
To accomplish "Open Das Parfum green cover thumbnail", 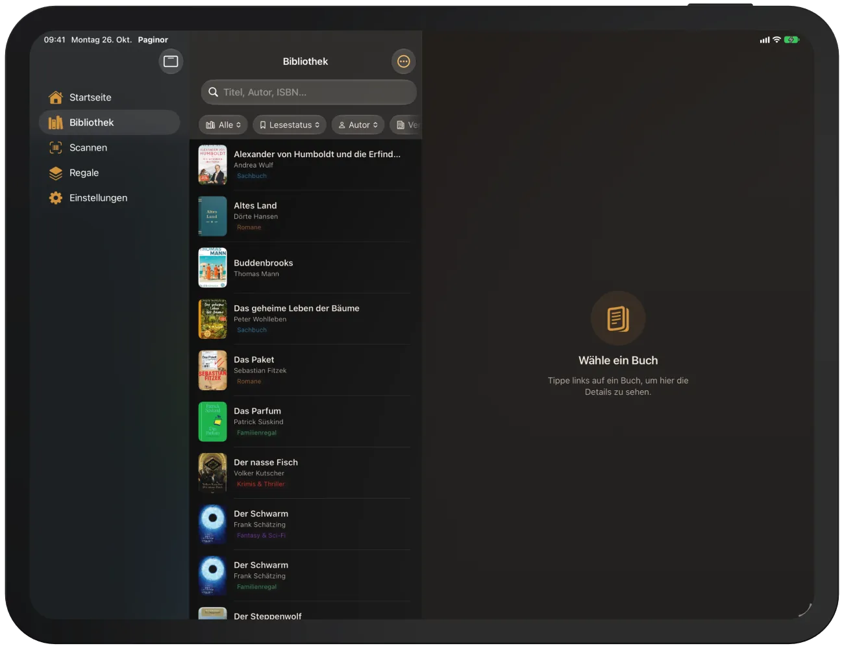I will pyautogui.click(x=212, y=421).
